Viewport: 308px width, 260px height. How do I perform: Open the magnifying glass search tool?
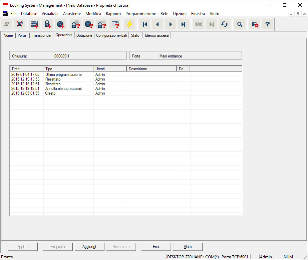[x=239, y=24]
